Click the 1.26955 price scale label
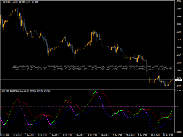 tap(178, 16)
